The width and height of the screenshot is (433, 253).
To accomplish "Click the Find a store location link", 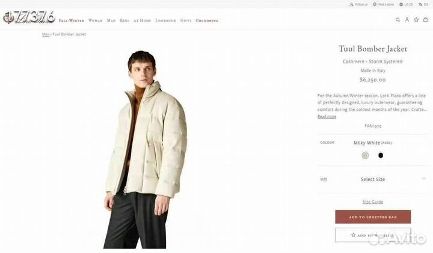I will (x=383, y=4).
